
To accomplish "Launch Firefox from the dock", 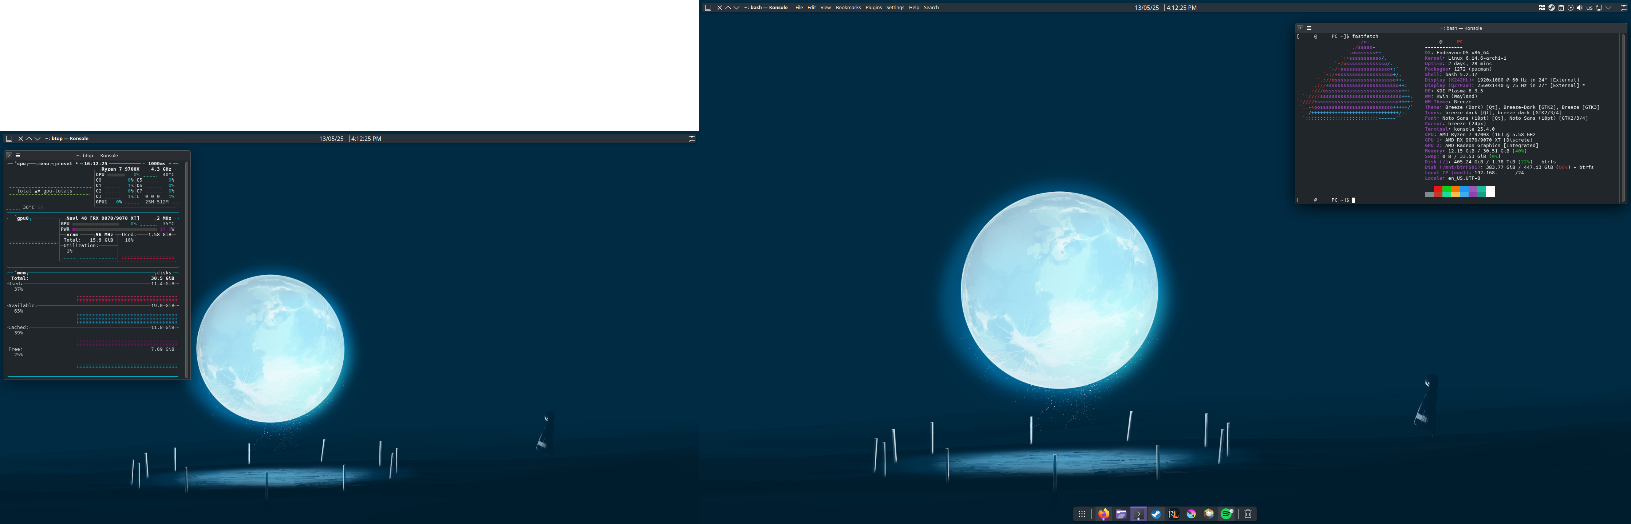I will (1103, 514).
